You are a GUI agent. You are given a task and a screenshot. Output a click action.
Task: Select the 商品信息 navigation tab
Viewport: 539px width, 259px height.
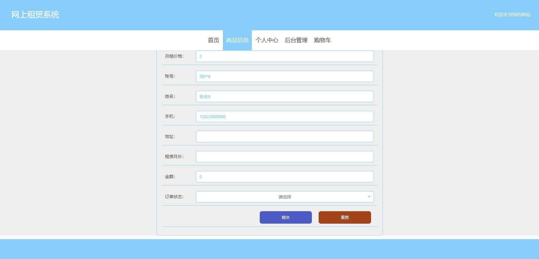click(237, 40)
